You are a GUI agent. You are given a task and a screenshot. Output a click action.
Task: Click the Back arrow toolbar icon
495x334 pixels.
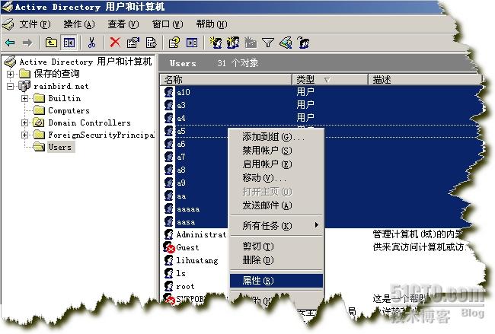click(x=10, y=43)
